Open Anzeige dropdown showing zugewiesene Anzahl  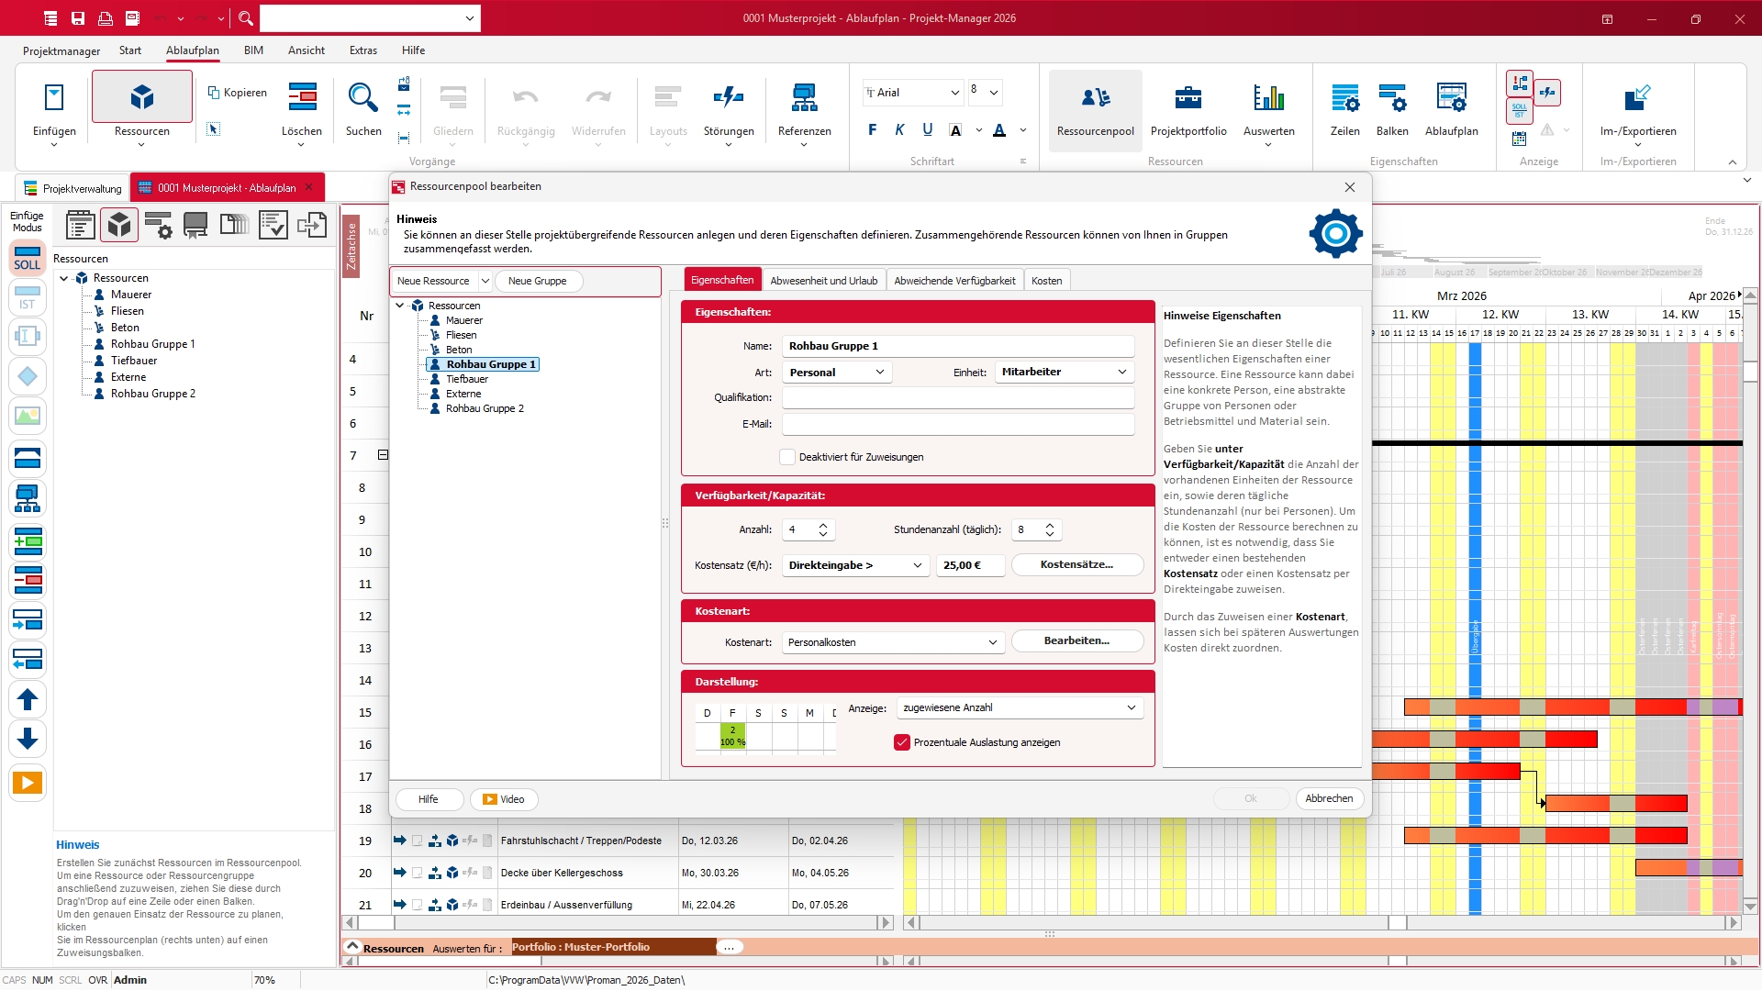1019,707
